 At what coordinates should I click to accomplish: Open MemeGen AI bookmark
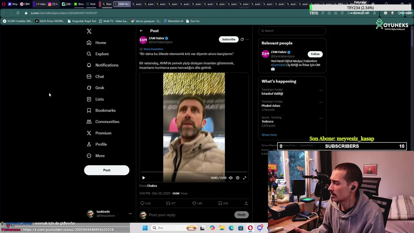173,21
